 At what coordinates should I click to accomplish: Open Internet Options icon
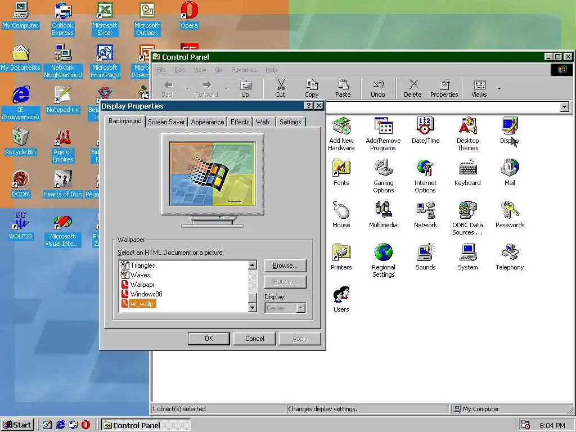[425, 176]
